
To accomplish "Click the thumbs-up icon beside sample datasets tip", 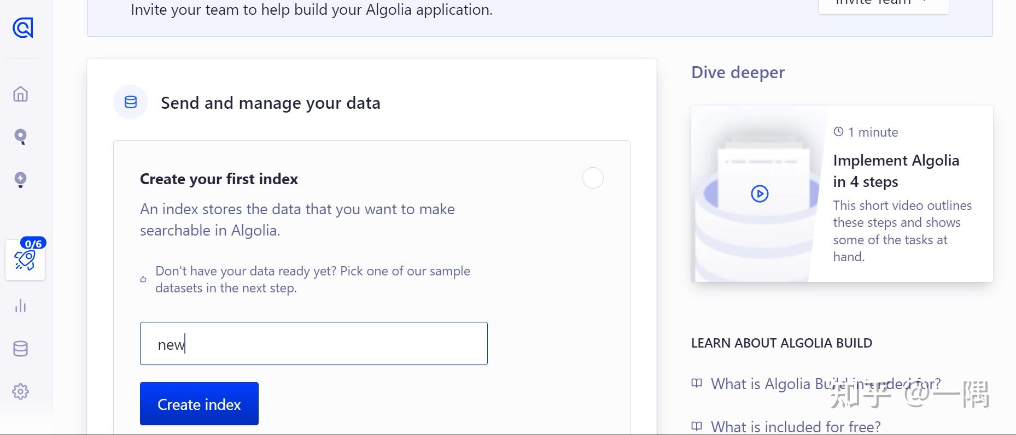I will 143,280.
